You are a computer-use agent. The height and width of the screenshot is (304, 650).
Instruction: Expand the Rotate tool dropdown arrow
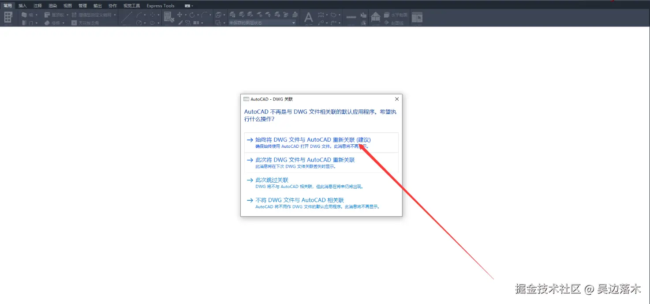pos(198,15)
